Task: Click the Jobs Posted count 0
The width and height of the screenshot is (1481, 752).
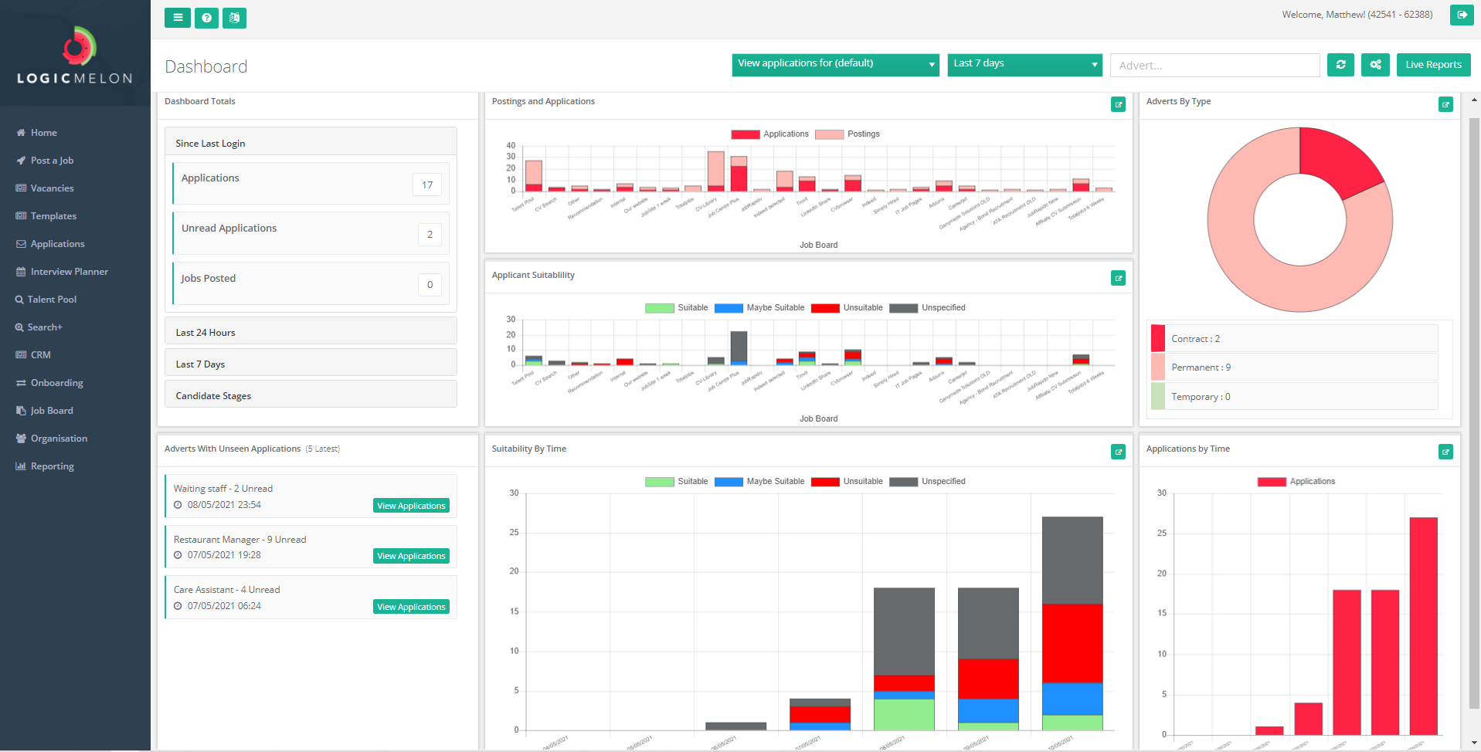Action: click(430, 285)
